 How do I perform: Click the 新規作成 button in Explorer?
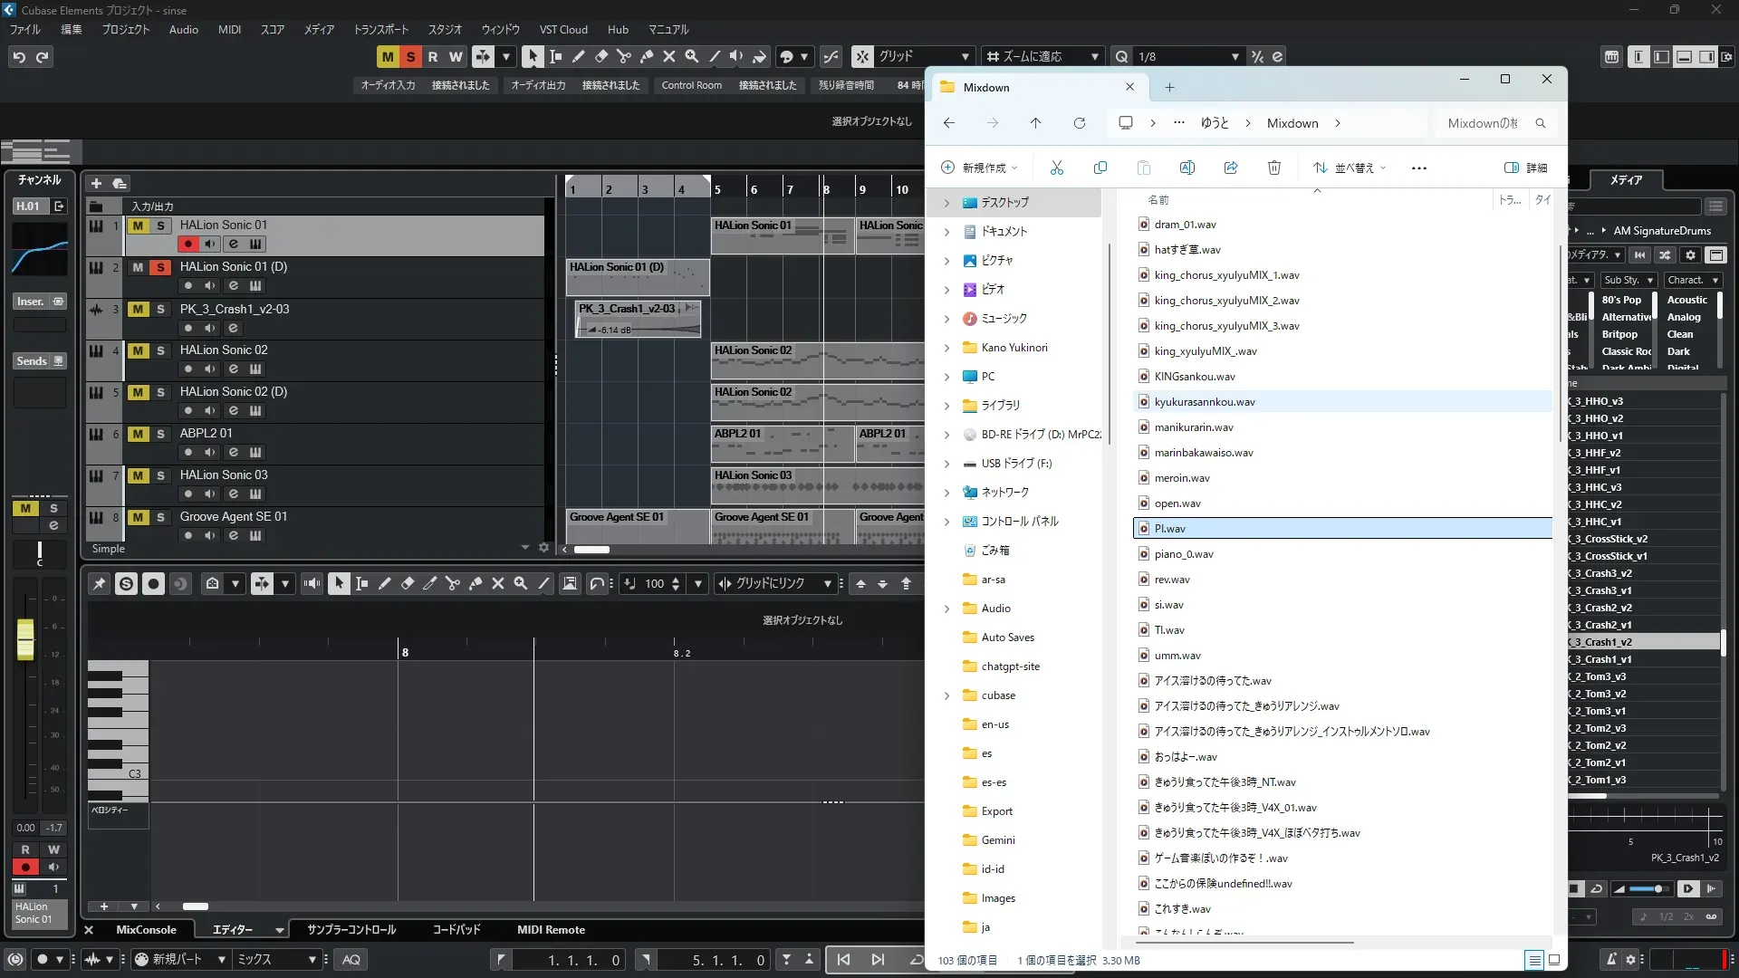click(x=978, y=168)
